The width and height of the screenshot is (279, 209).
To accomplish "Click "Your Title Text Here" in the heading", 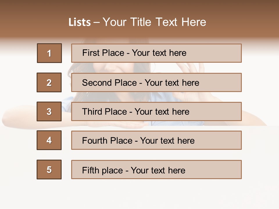I will click(154, 22).
